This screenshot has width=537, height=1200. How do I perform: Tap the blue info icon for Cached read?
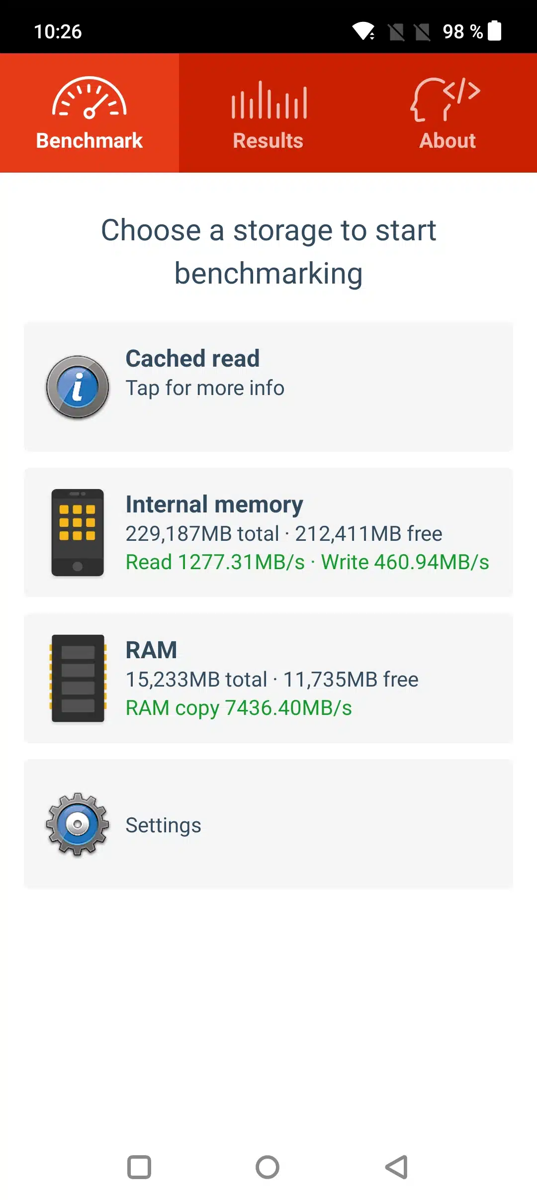[78, 387]
